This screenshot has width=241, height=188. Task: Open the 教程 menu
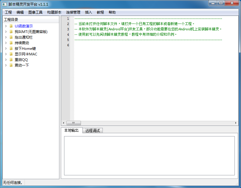tap(100, 12)
